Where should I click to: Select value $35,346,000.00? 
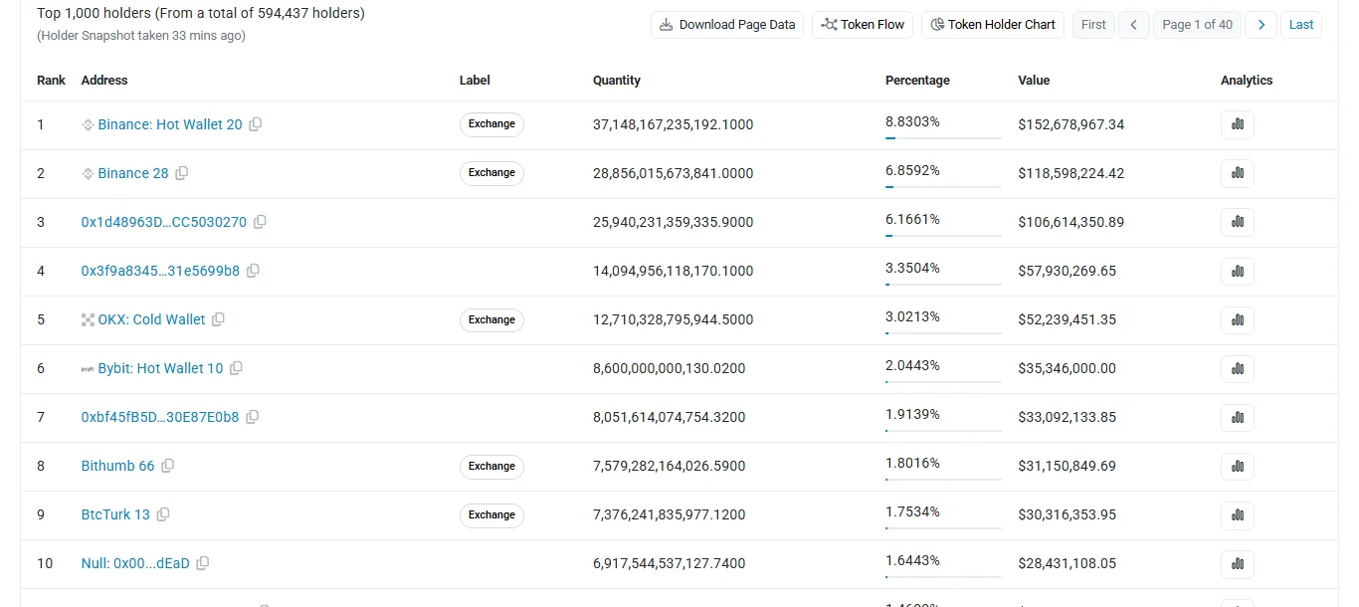[x=1068, y=368]
